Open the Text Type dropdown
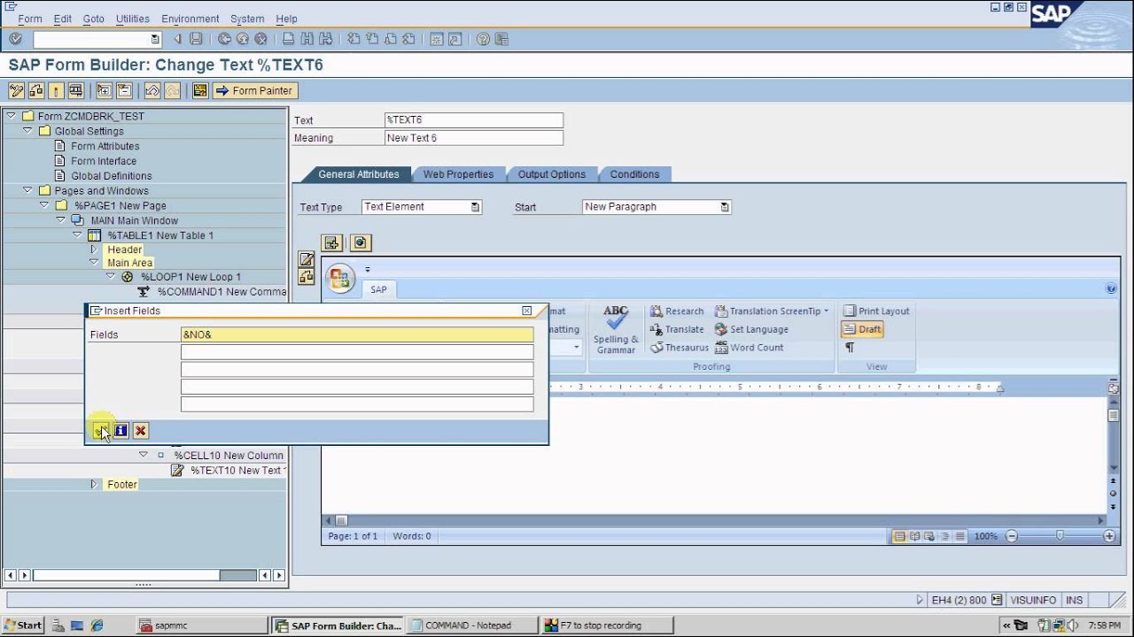This screenshot has height=637, width=1134. tap(475, 207)
